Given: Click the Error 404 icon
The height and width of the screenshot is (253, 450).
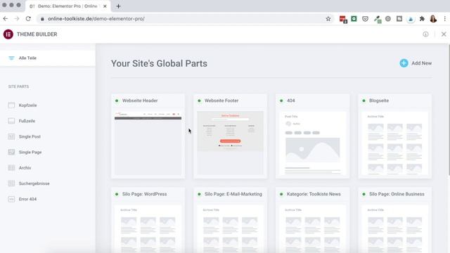Looking at the screenshot, I should pos(11,199).
